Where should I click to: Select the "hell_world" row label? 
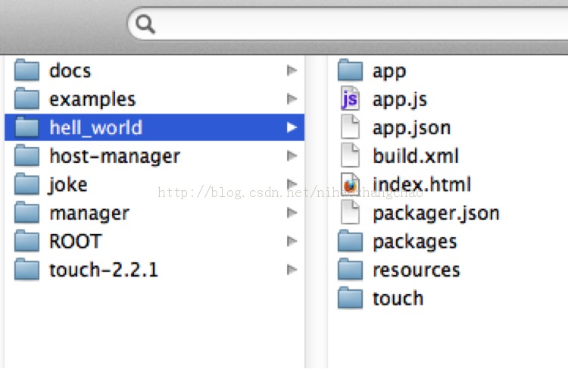pyautogui.click(x=96, y=128)
